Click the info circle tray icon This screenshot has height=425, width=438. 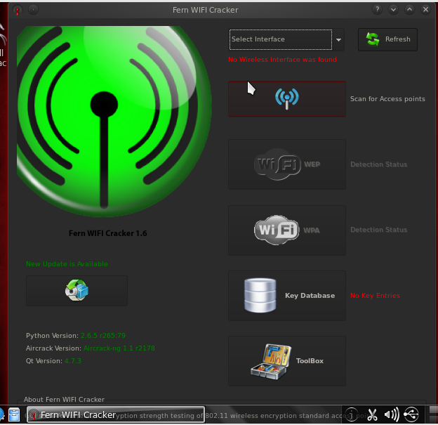(x=352, y=414)
